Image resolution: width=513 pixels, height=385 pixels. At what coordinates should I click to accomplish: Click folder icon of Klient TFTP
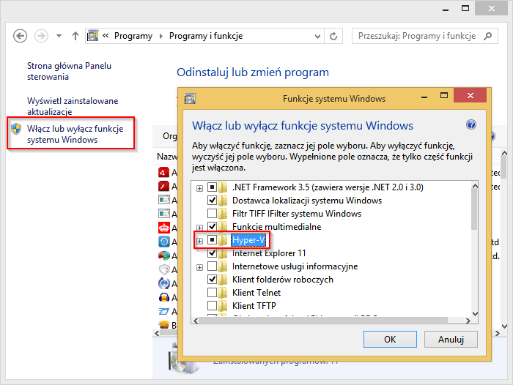pyautogui.click(x=223, y=305)
